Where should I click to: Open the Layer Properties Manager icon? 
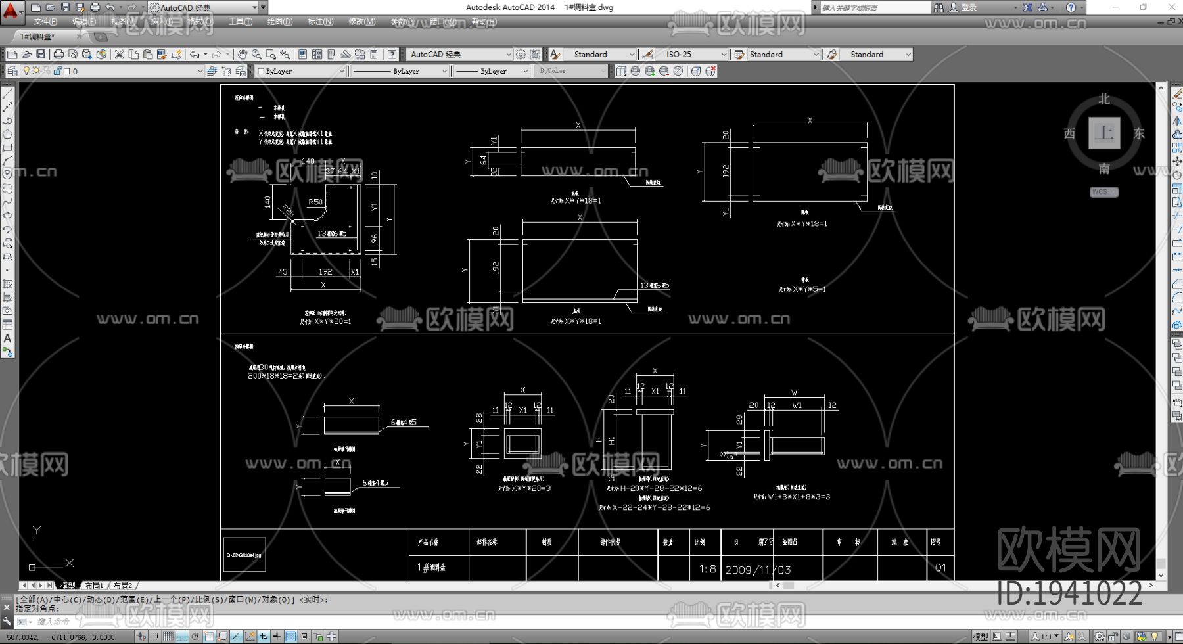(12, 71)
